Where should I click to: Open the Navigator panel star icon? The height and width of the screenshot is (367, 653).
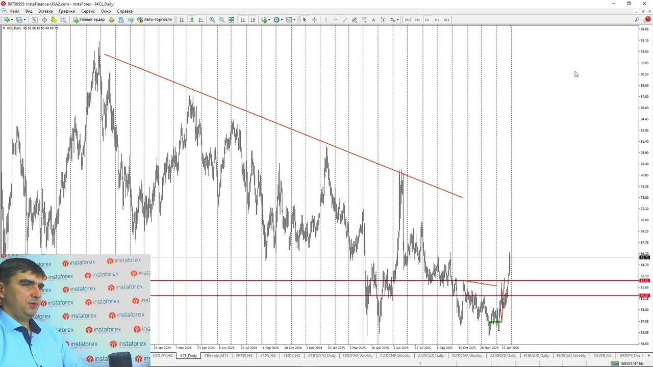click(54, 20)
